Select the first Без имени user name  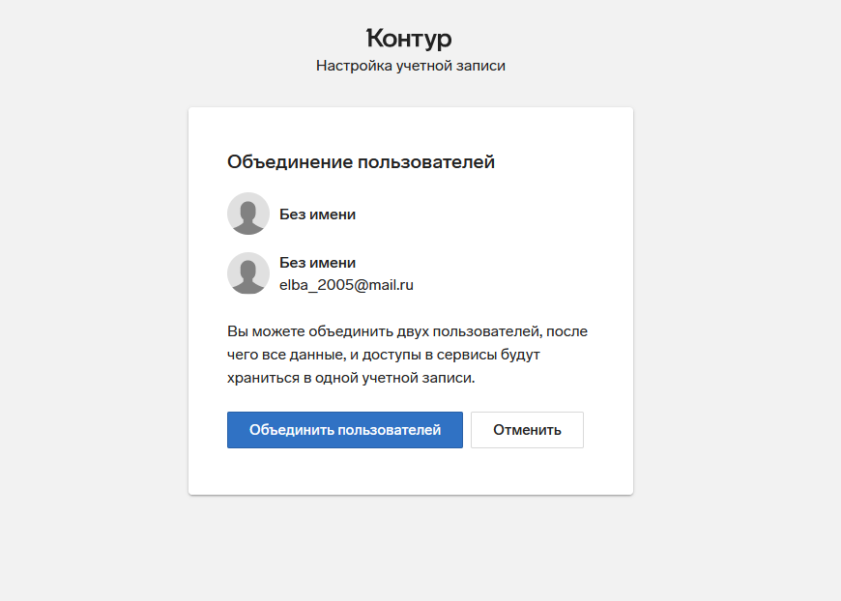click(x=317, y=215)
